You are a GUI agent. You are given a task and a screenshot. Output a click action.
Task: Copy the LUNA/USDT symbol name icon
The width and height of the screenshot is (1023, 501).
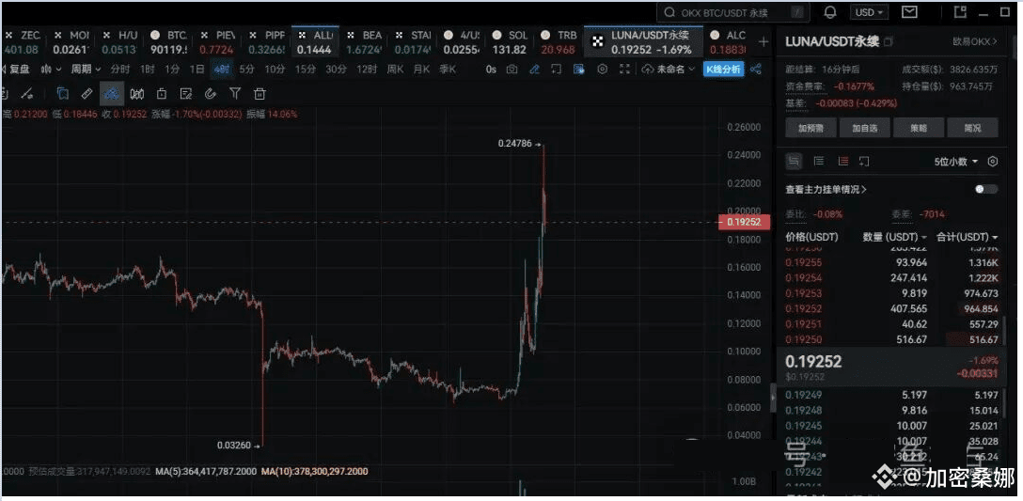tap(888, 41)
